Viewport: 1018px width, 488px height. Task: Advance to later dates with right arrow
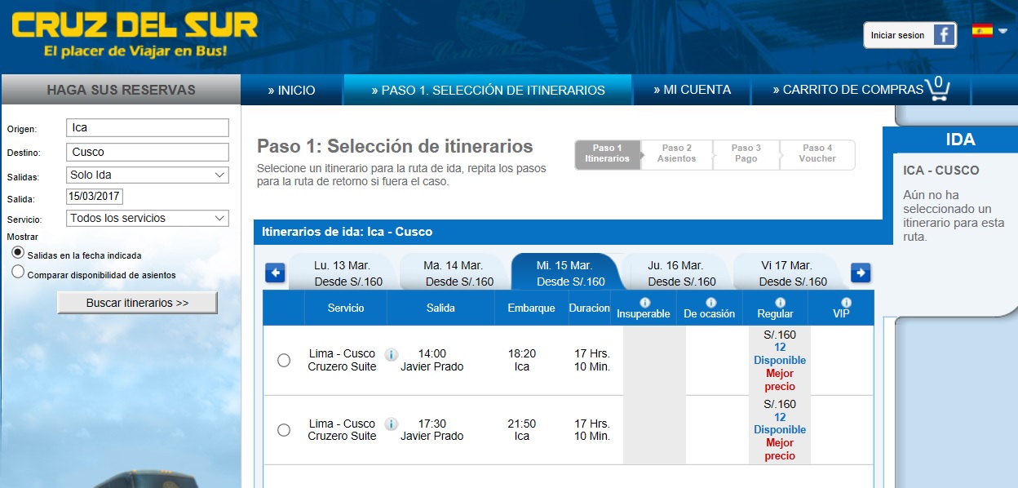tap(861, 273)
